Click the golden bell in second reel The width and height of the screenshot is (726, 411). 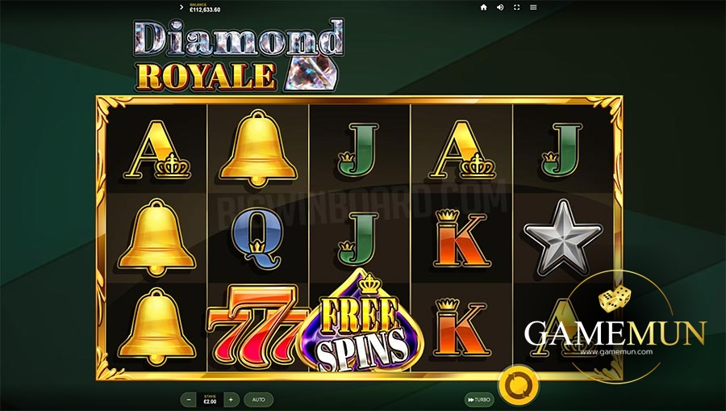258,149
